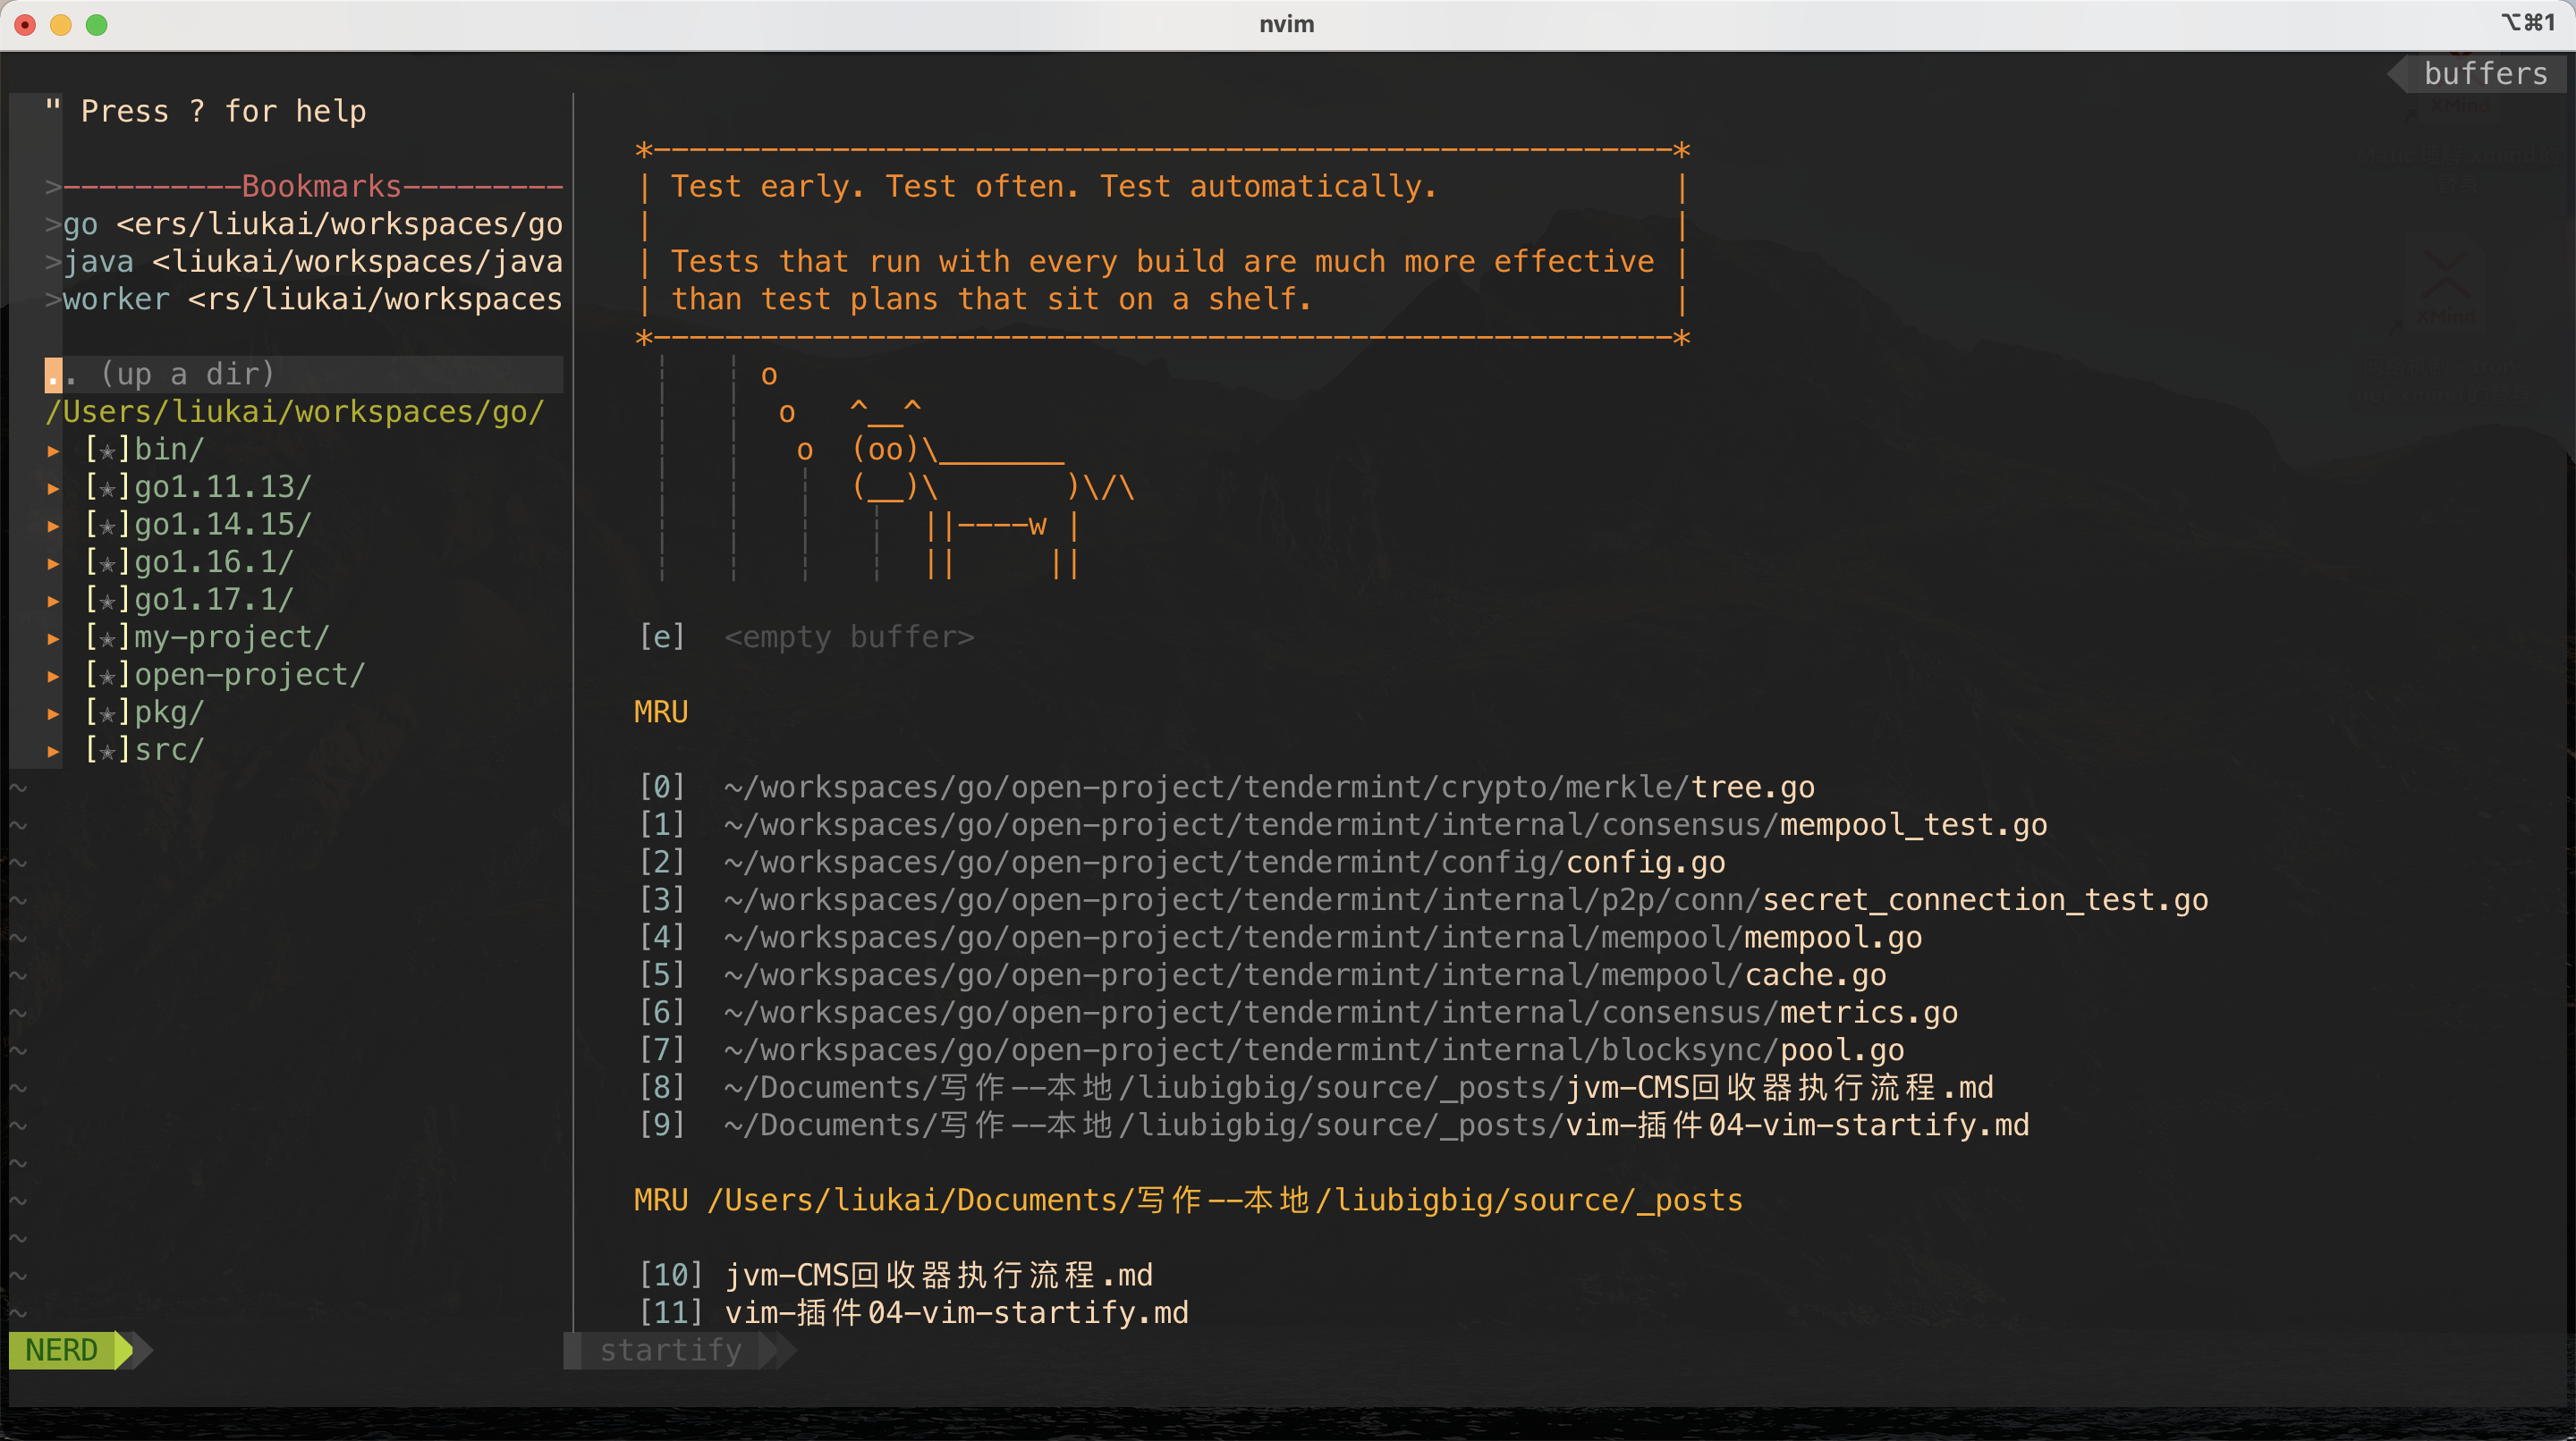
Task: Open MRU entry mempool_test.go
Action: [1343, 825]
